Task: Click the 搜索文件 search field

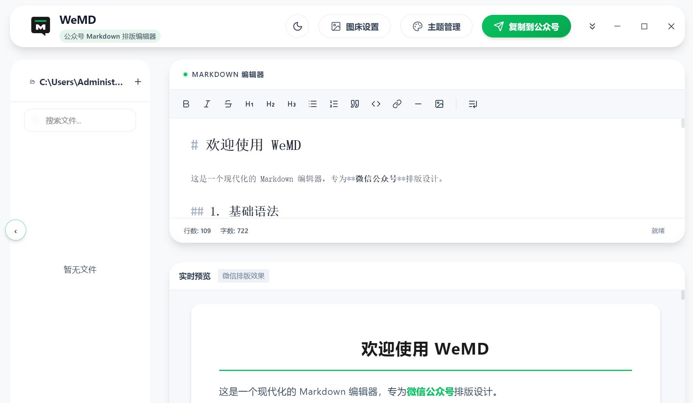Action: click(x=80, y=120)
